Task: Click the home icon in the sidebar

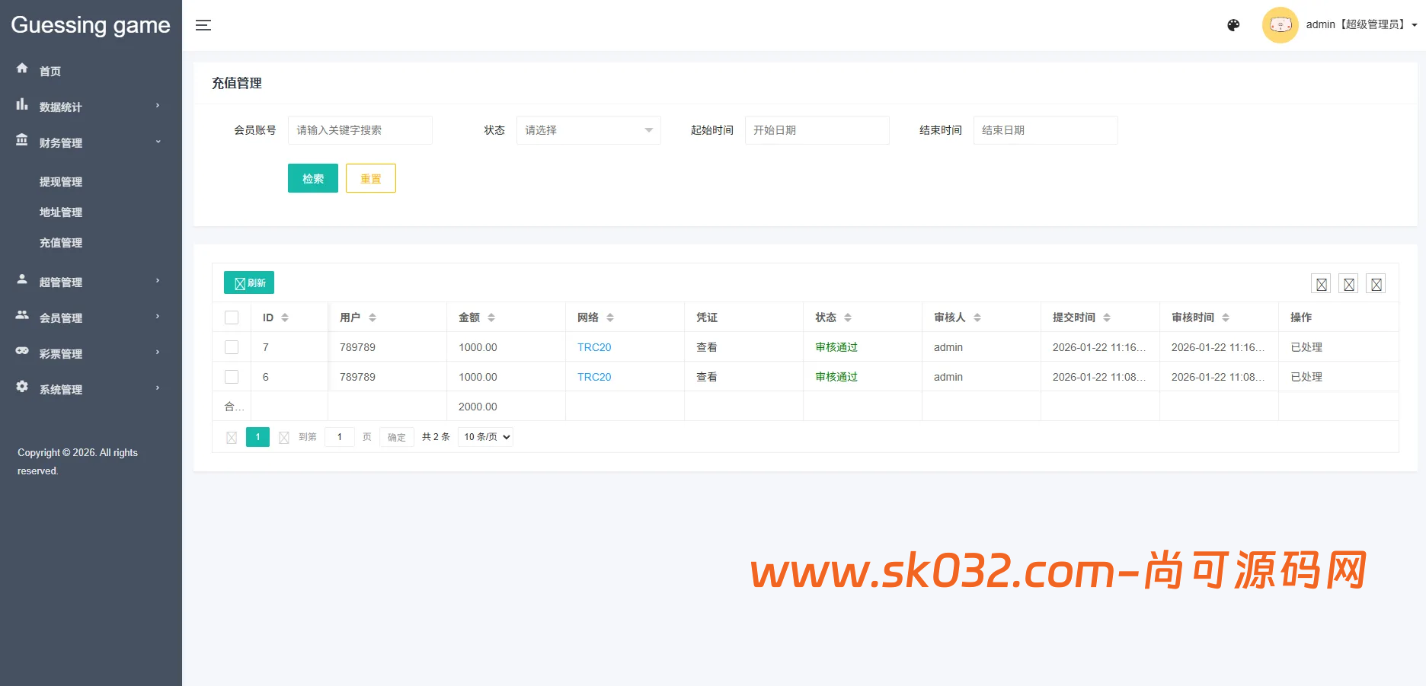Action: pos(22,69)
